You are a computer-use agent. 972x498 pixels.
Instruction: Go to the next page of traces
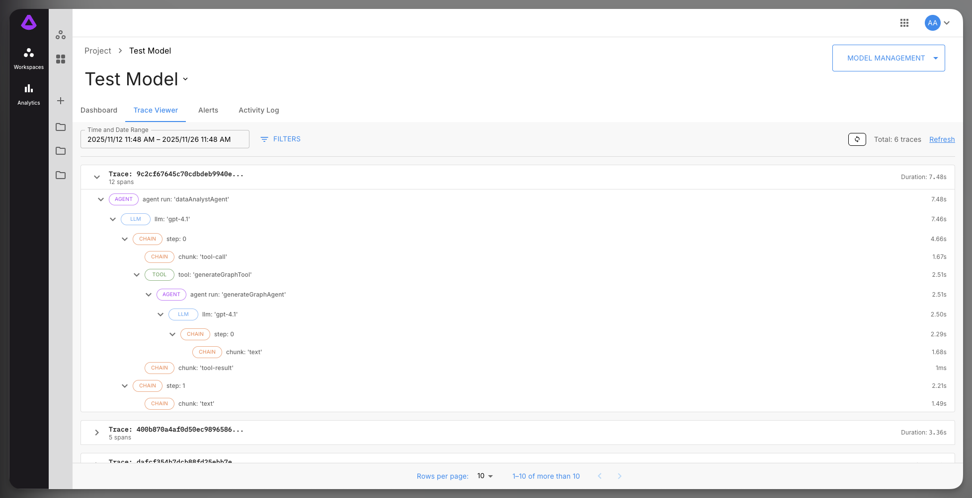pyautogui.click(x=620, y=476)
